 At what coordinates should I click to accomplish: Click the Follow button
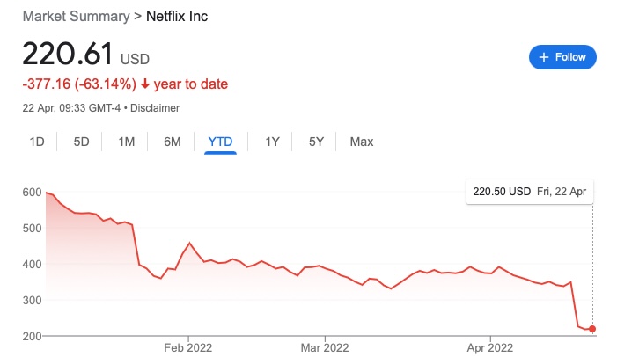[562, 57]
